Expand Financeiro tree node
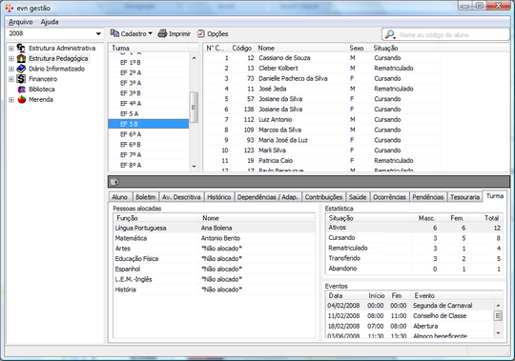 pyautogui.click(x=11, y=79)
